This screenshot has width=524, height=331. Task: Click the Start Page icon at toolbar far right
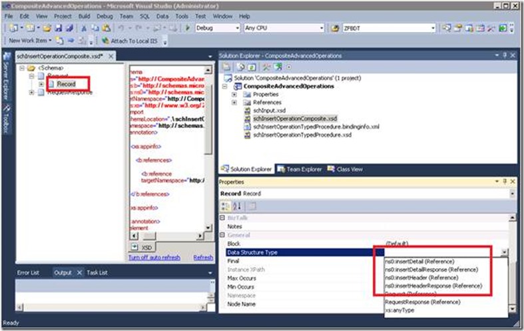[x=503, y=29]
